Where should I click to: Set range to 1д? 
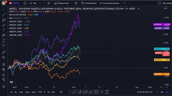[11, 92]
